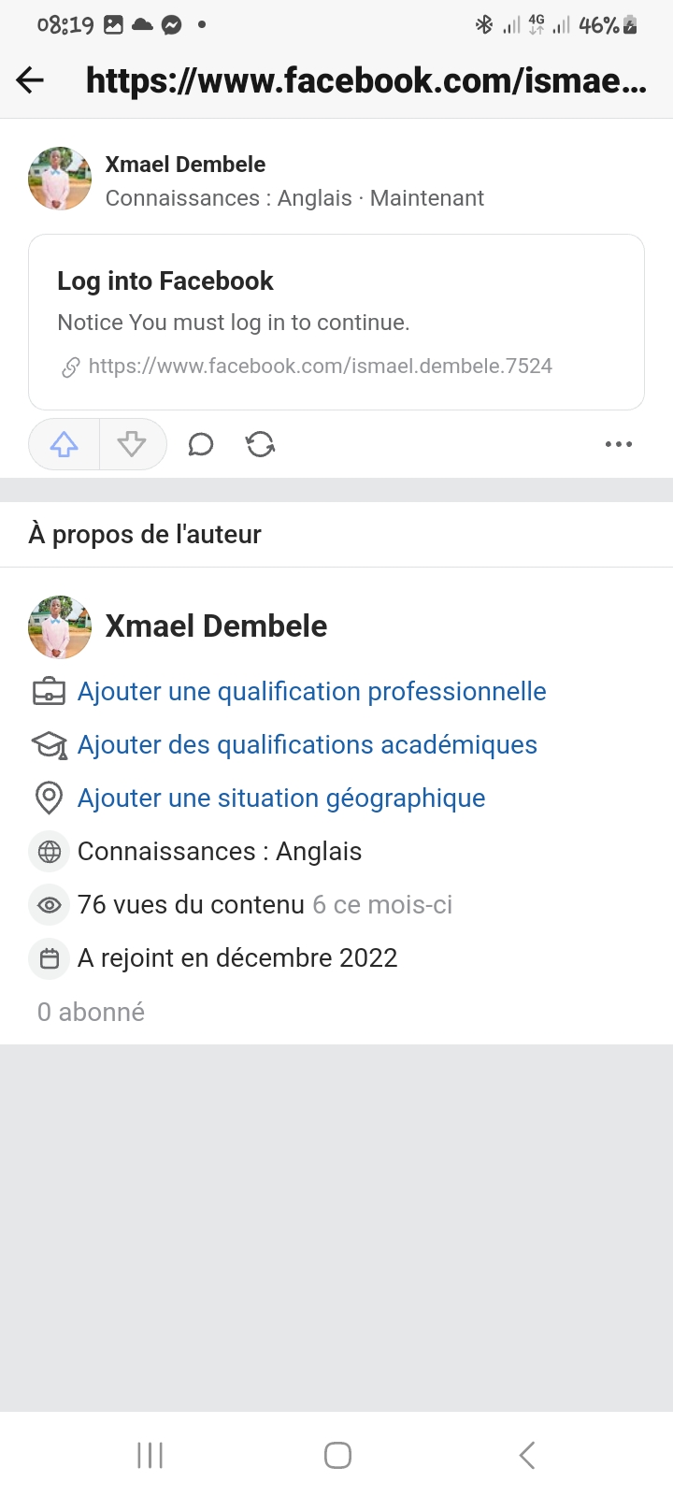Image resolution: width=673 pixels, height=1496 pixels.
Task: Click Ajouter des qualifications académiques
Action: [307, 745]
